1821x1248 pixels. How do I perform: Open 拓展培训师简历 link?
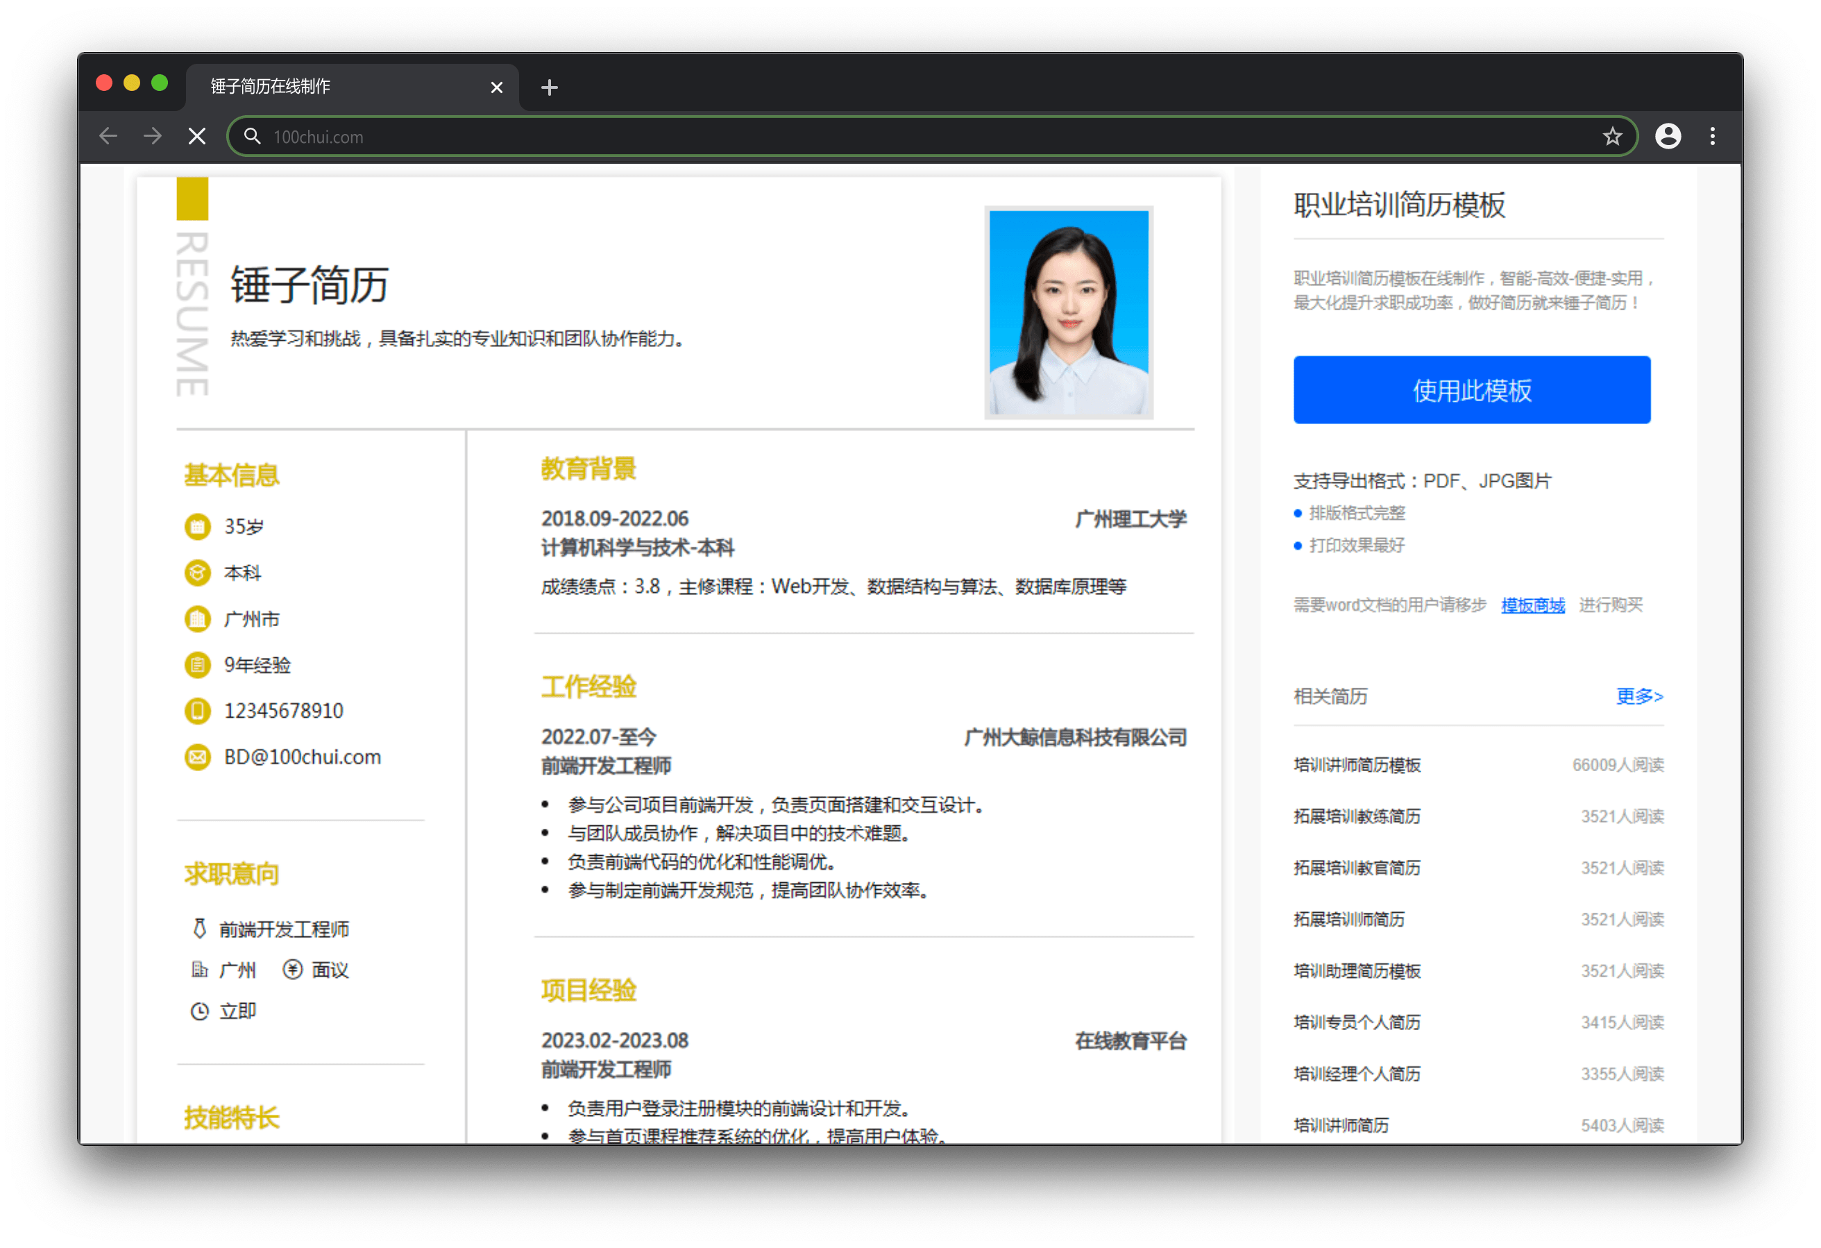(x=1349, y=920)
